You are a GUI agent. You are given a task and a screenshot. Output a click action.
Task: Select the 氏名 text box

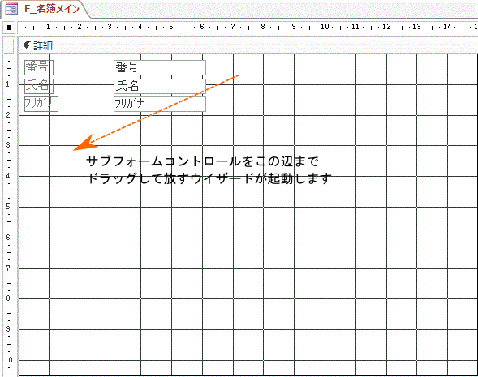click(x=160, y=86)
